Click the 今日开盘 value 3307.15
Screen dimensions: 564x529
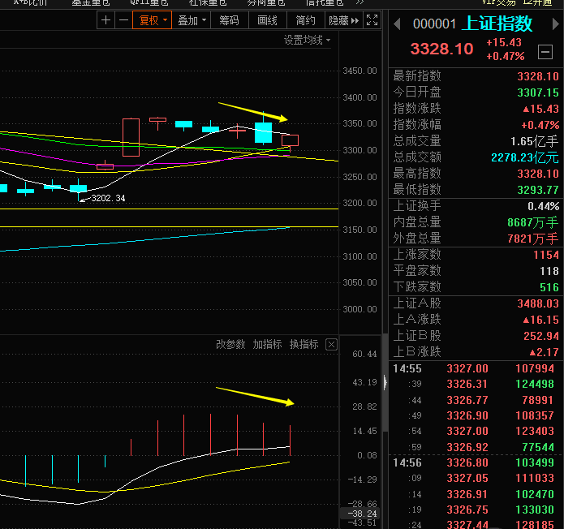(x=538, y=92)
